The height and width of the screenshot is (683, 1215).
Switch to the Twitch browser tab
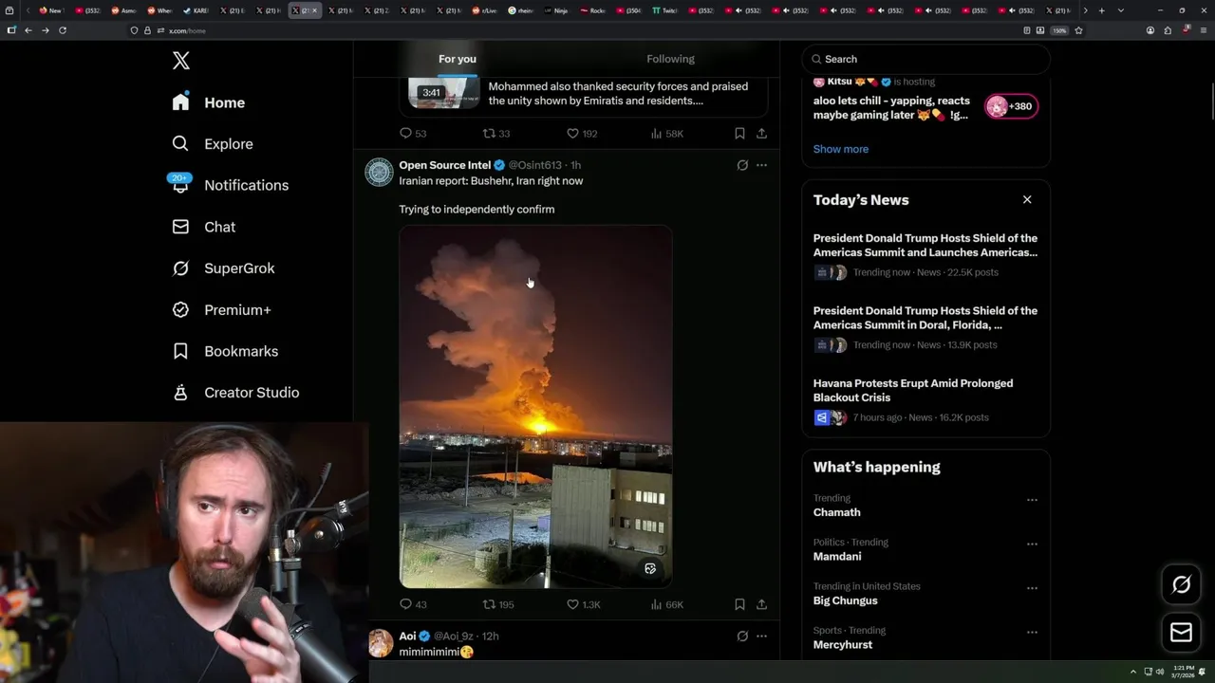666,10
